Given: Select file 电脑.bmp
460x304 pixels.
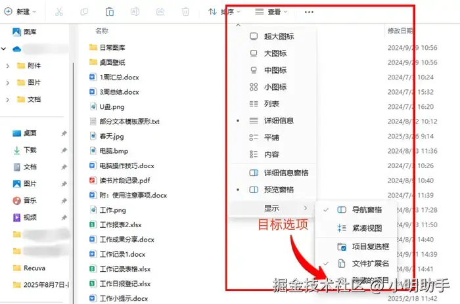Looking at the screenshot, I should (x=108, y=151).
